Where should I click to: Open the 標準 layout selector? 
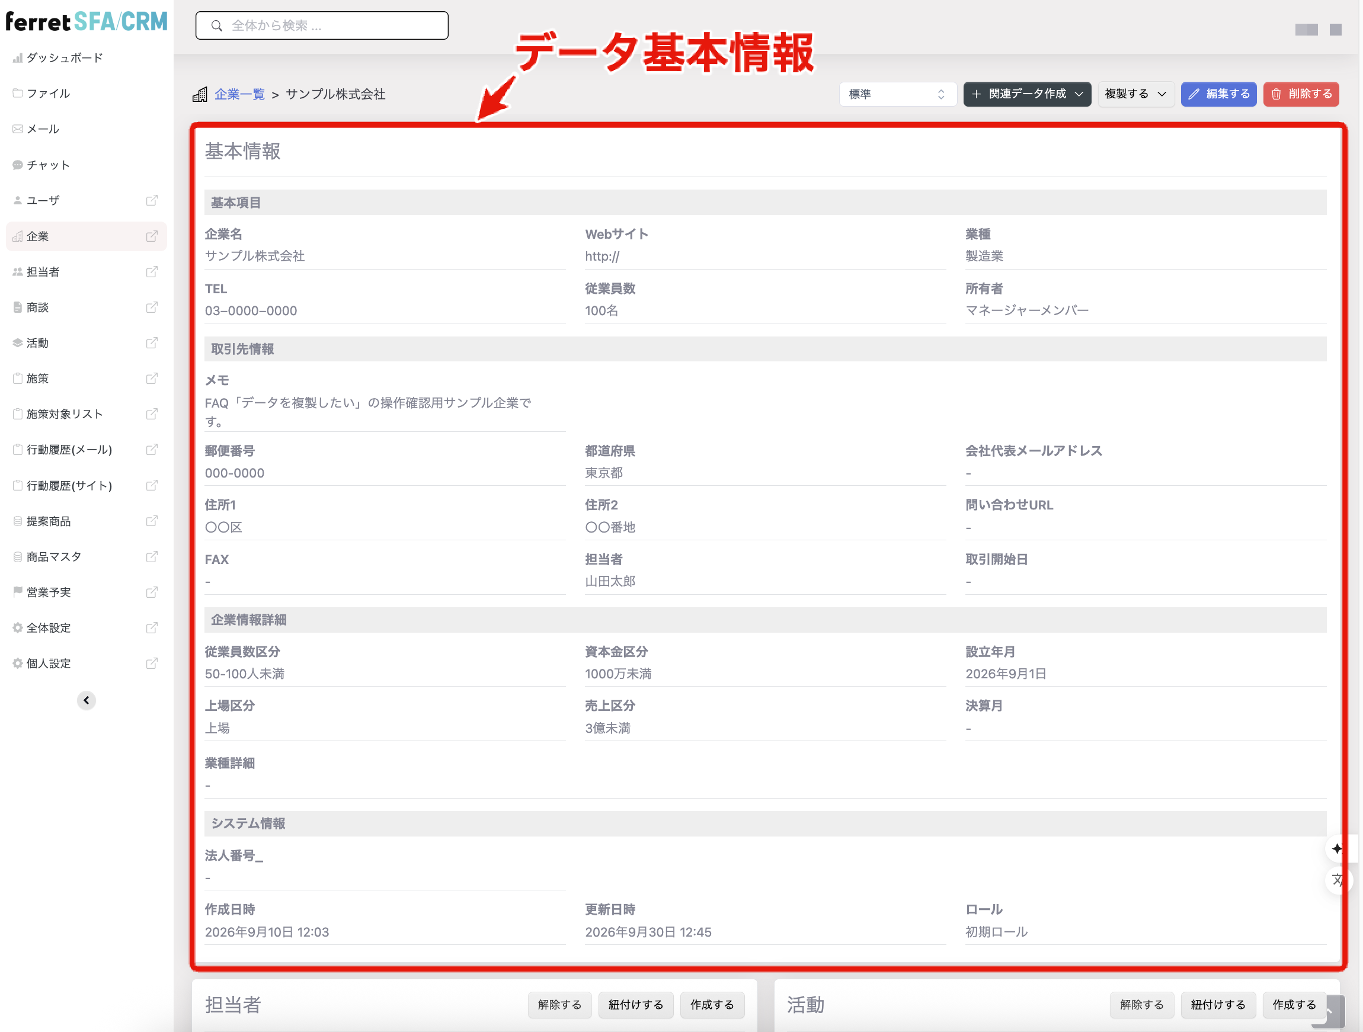[897, 94]
